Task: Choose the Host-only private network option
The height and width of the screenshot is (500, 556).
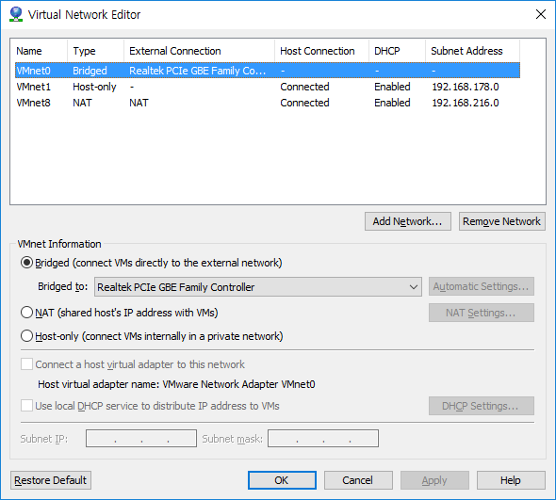Action: tap(27, 336)
